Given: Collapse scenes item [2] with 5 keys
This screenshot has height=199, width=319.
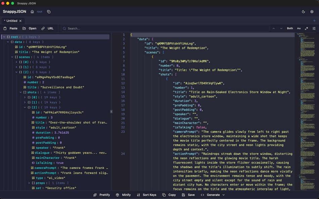Looking at the screenshot, I should coord(16,72).
